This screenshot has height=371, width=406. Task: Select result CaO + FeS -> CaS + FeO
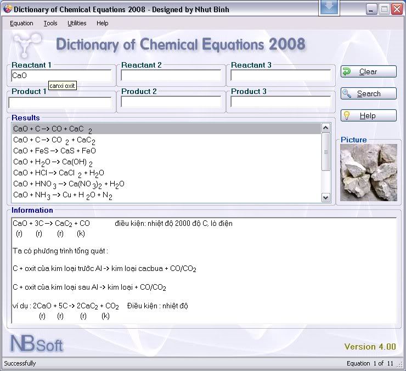pos(166,151)
